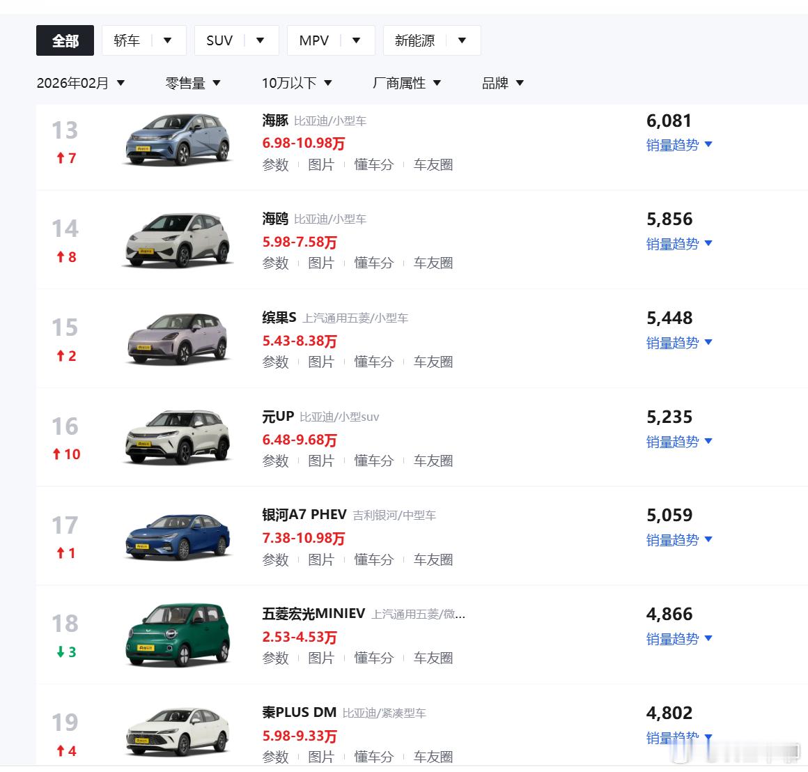Expand the SUV tab dropdown arrow
This screenshot has width=808, height=772.
point(261,40)
